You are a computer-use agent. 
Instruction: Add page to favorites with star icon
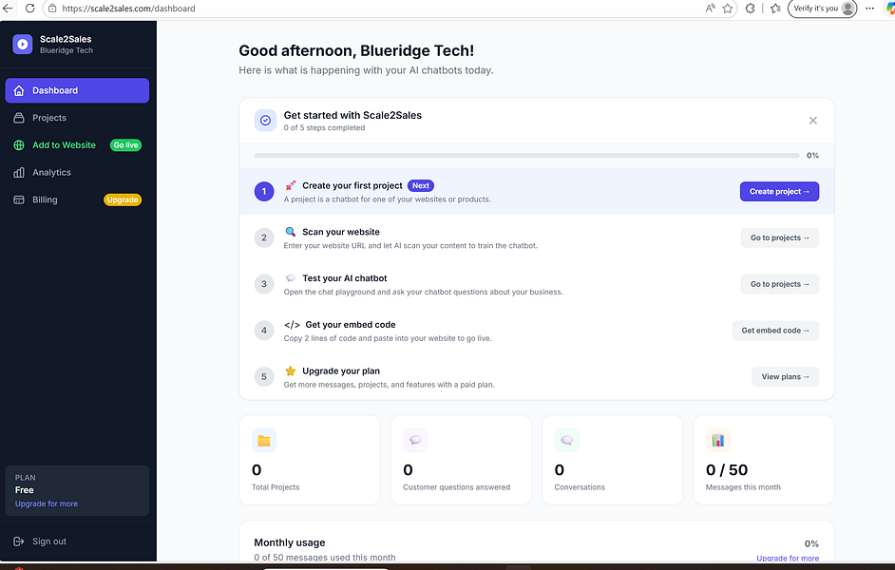[727, 8]
